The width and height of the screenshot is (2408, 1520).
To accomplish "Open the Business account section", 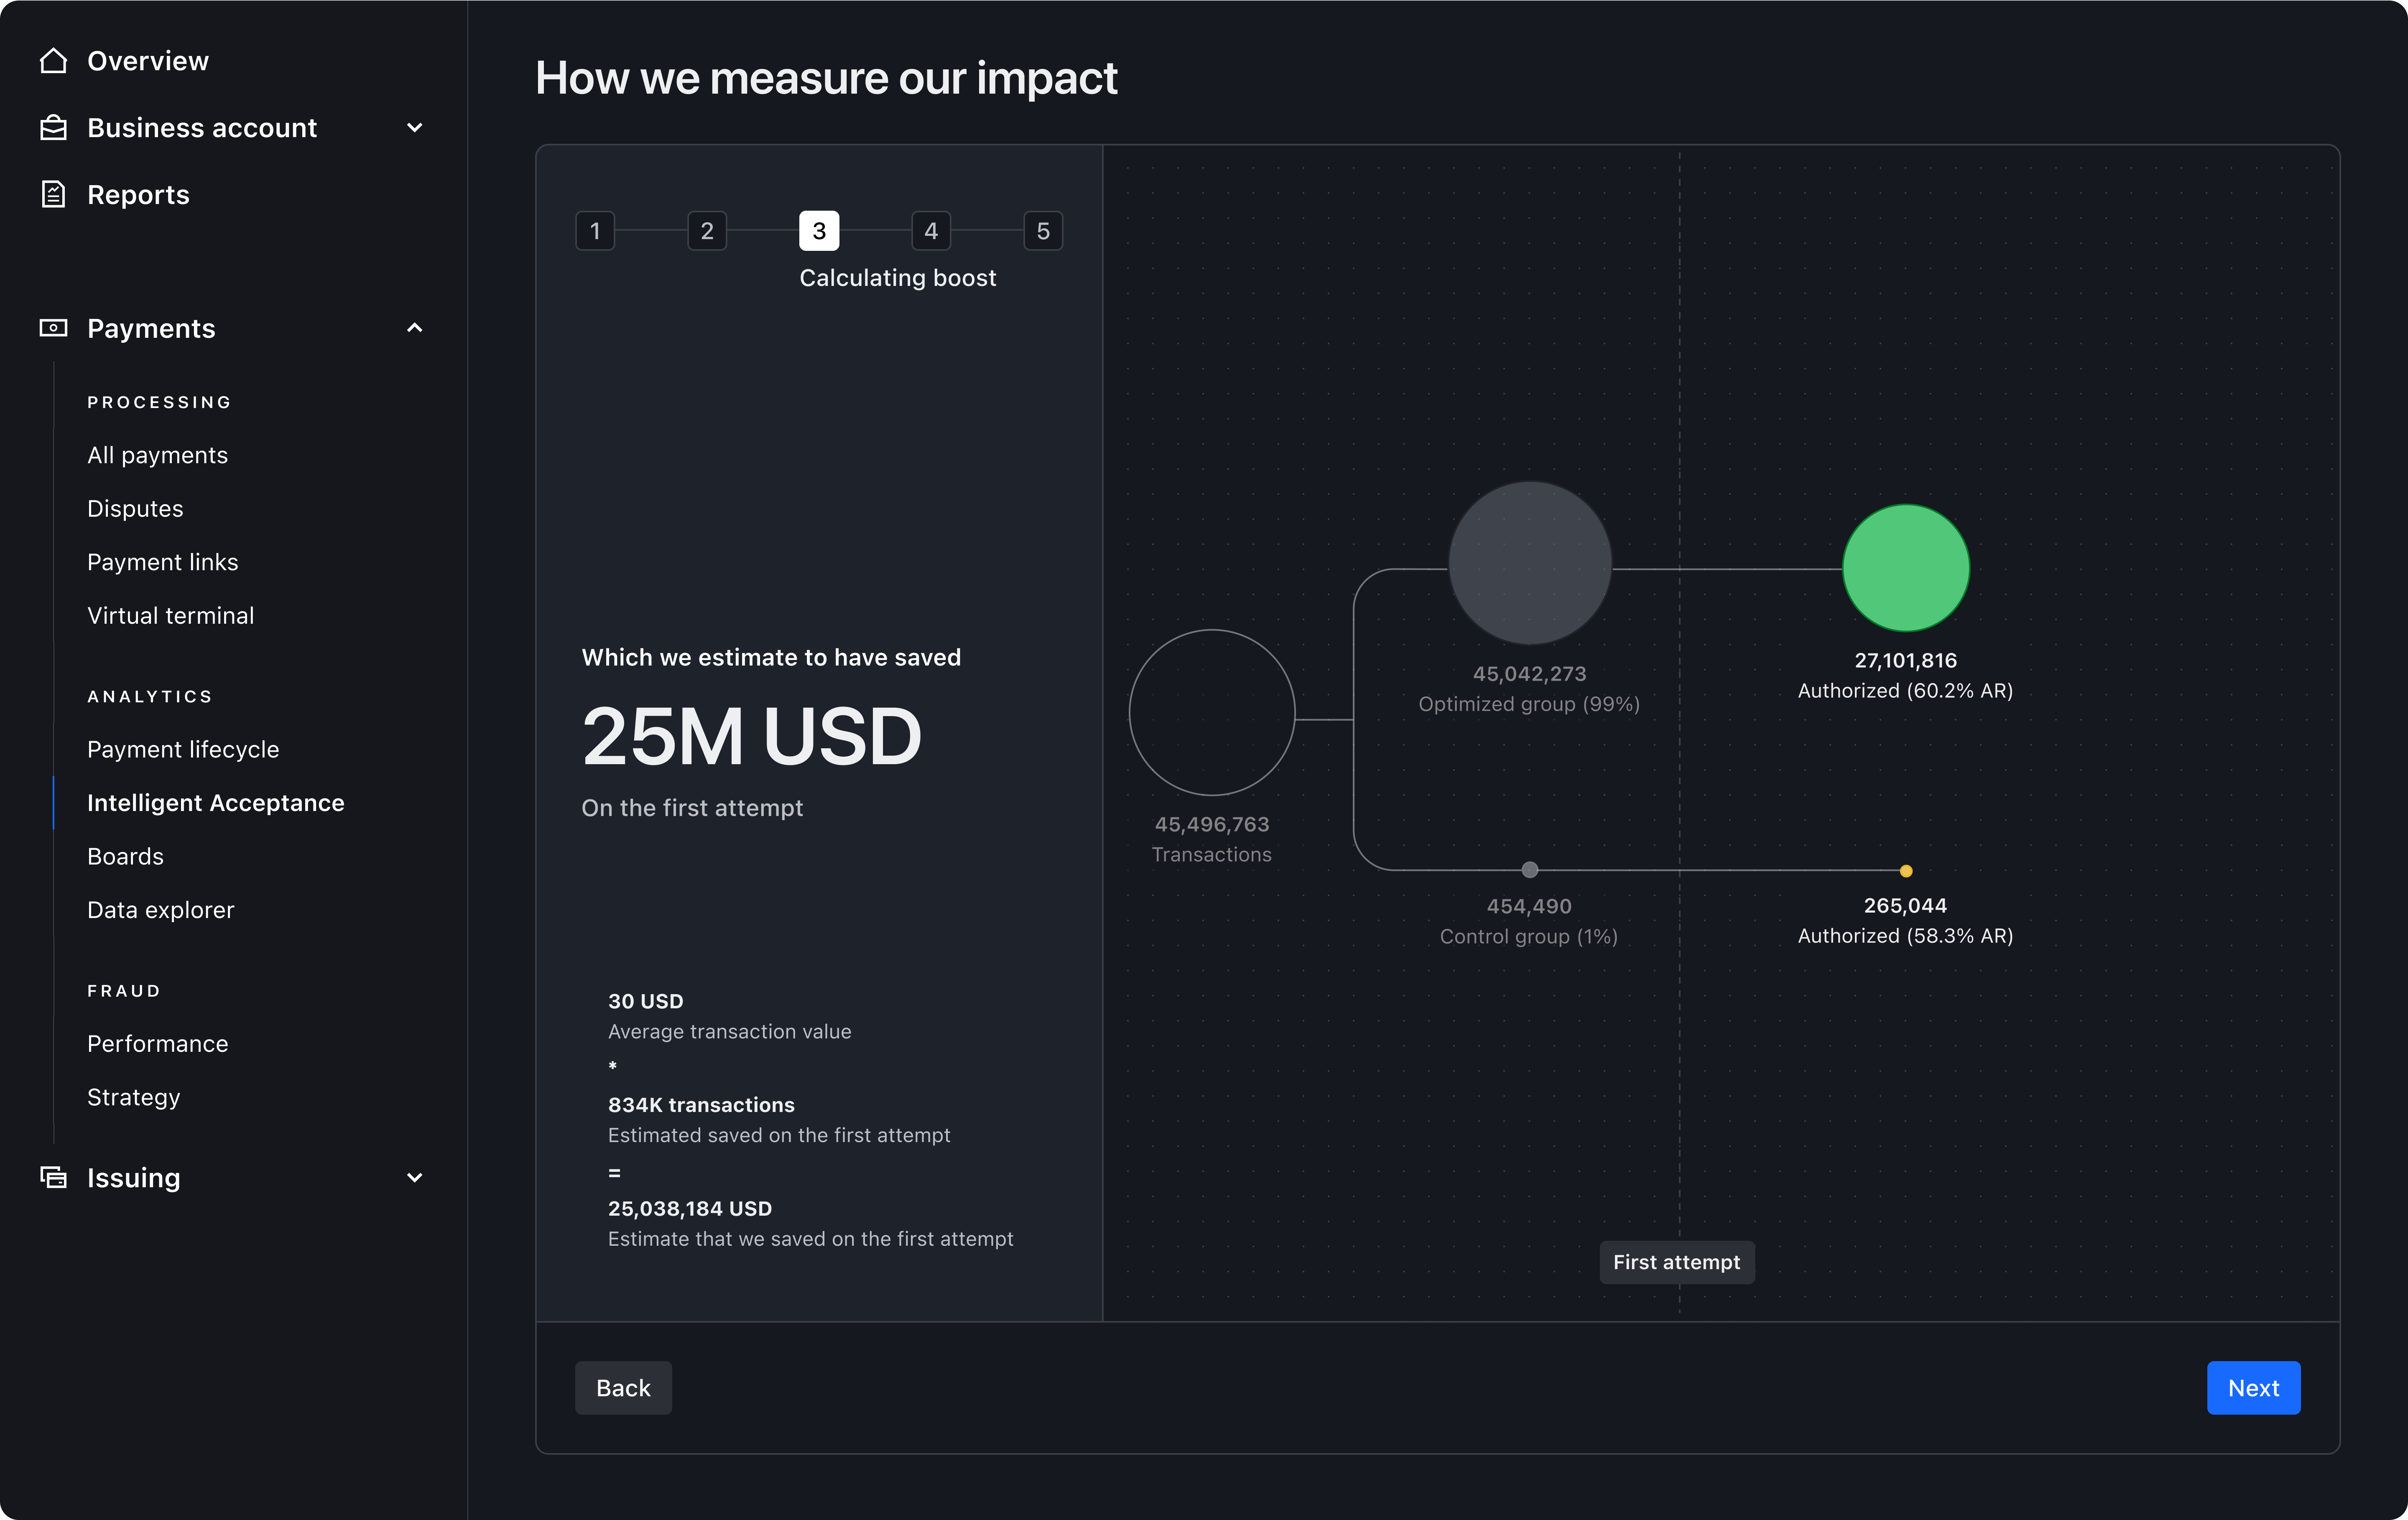I will (x=202, y=128).
